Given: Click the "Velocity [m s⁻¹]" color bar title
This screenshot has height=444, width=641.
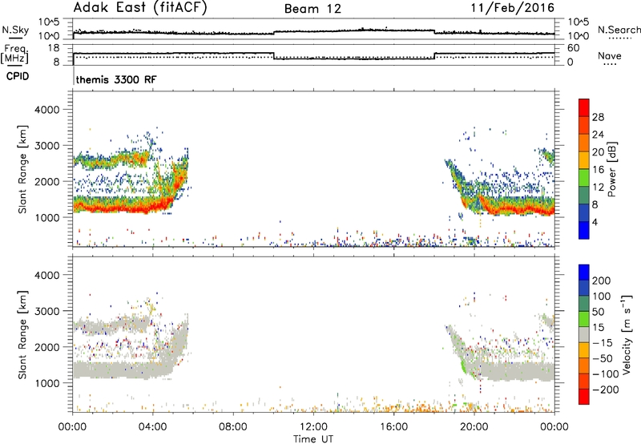Looking at the screenshot, I should point(626,334).
